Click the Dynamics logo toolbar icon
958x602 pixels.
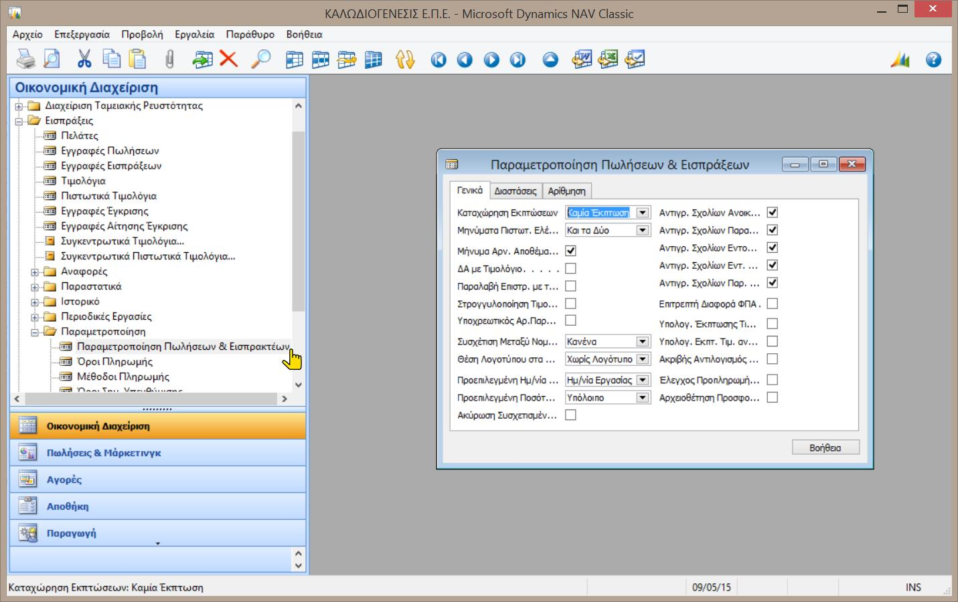click(x=900, y=60)
